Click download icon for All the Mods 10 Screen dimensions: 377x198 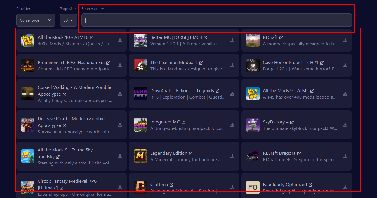tap(120, 40)
